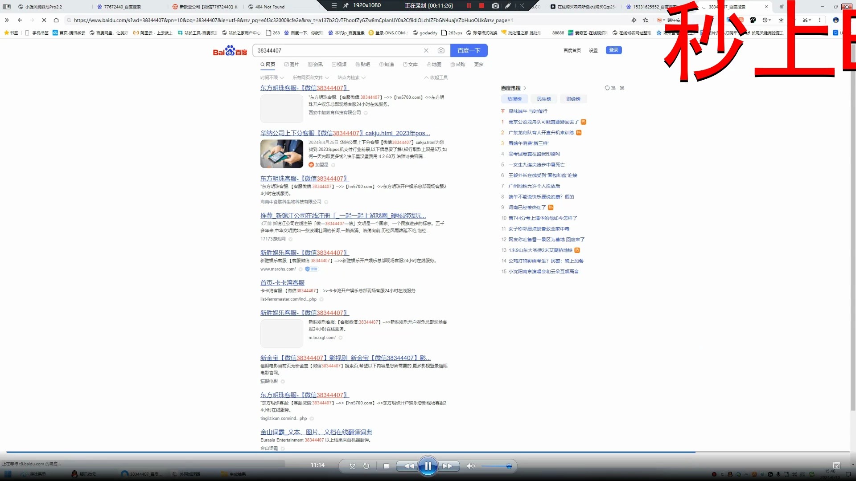The image size is (856, 481).
Task: Open the recorder toolbar menu icon
Action: coord(334,6)
